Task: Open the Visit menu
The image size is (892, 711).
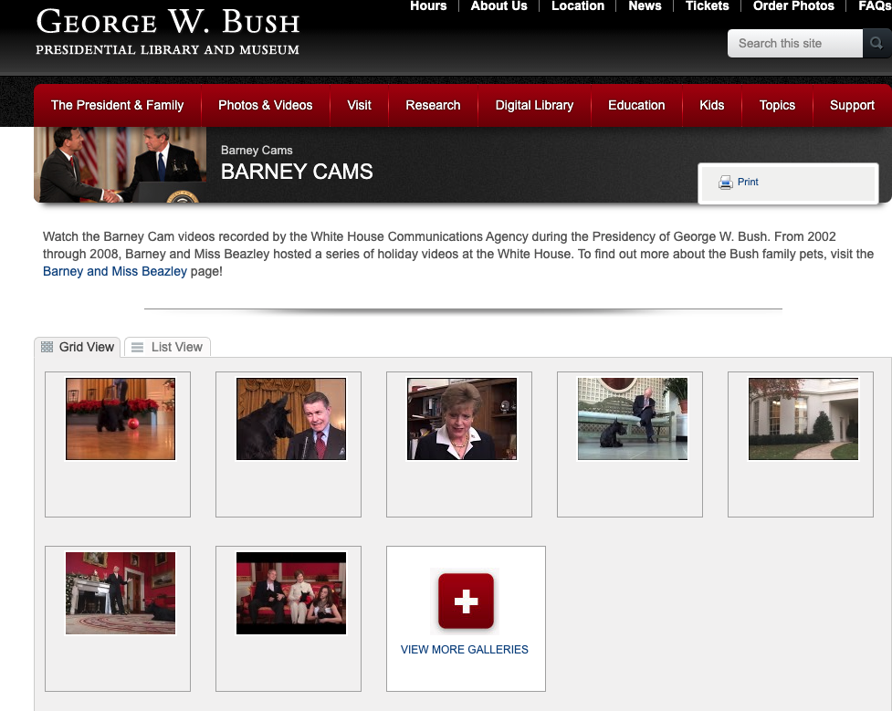Action: 359,105
